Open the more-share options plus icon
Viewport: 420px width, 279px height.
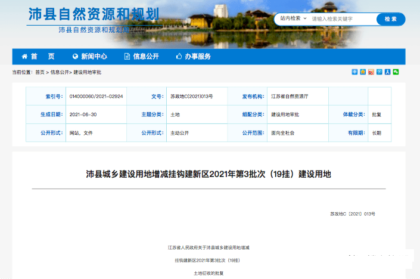click(354, 72)
